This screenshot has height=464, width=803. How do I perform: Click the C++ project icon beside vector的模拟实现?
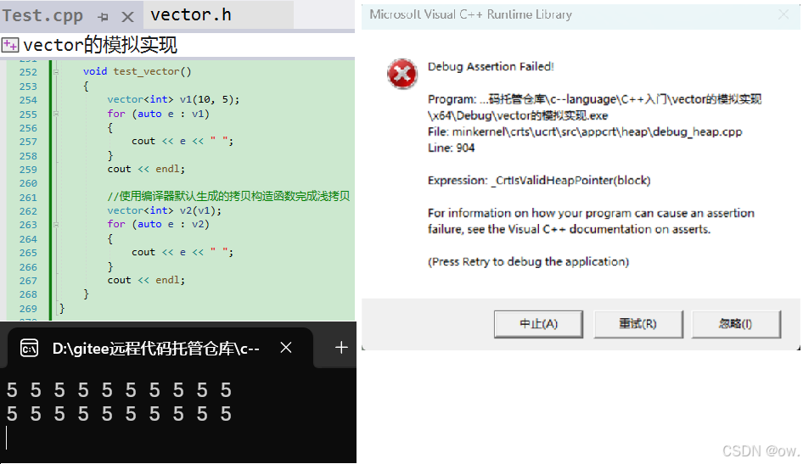click(x=10, y=45)
